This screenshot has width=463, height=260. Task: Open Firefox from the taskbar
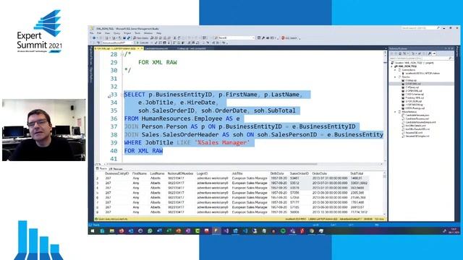coord(121,231)
